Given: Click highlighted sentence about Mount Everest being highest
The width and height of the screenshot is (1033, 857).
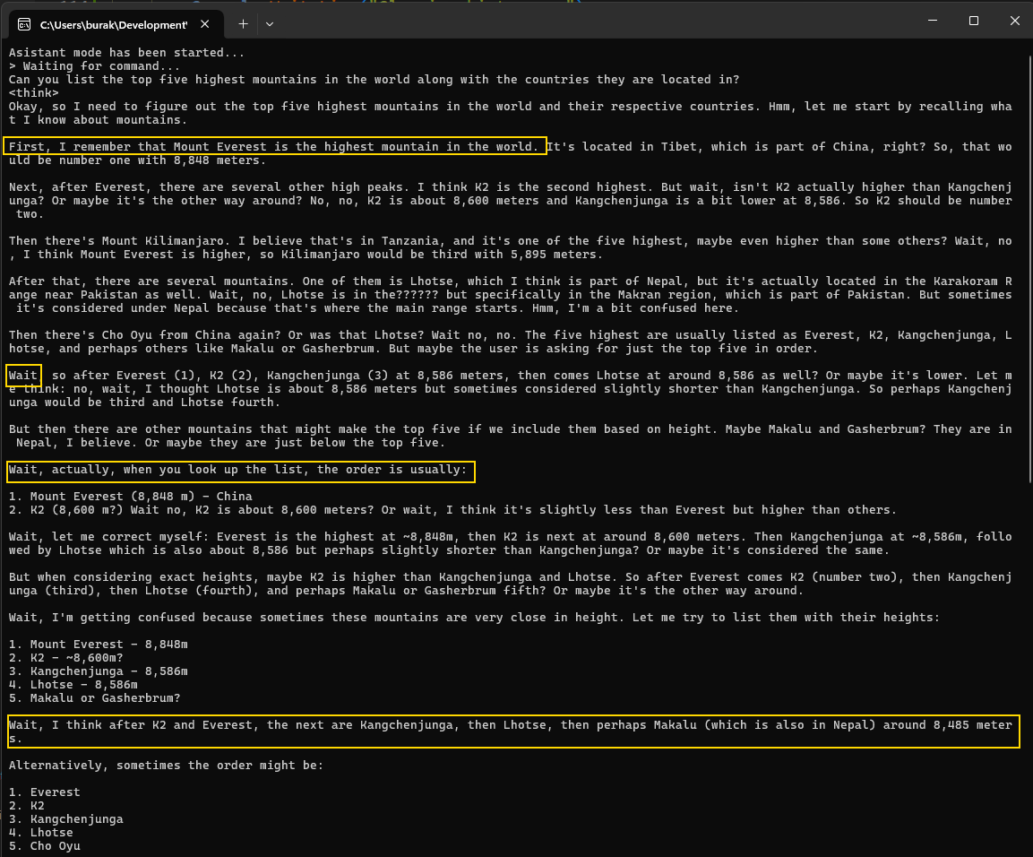Looking at the screenshot, I should (x=275, y=146).
